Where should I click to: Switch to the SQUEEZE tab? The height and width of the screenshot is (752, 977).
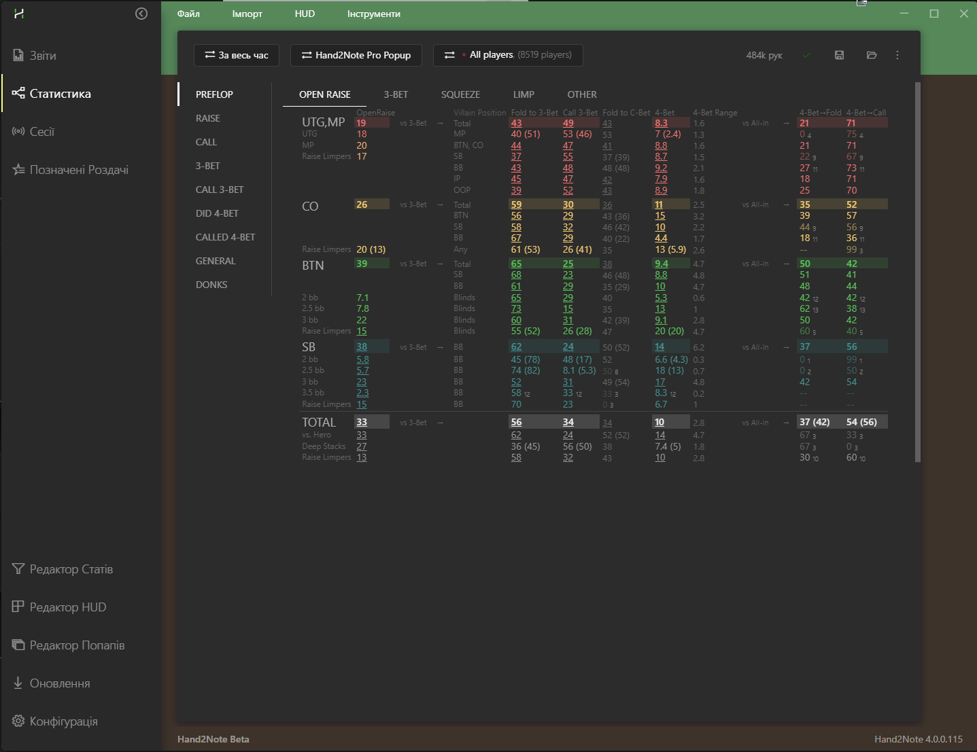pos(460,94)
